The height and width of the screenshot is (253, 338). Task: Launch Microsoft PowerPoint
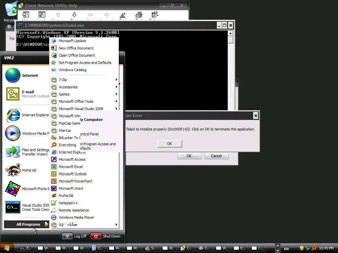pyautogui.click(x=84, y=181)
